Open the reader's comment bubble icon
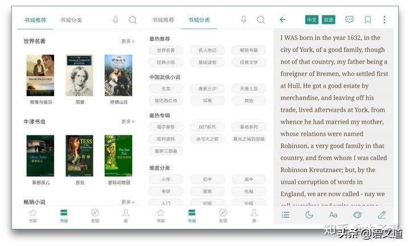The height and width of the screenshot is (246, 410). tap(349, 19)
